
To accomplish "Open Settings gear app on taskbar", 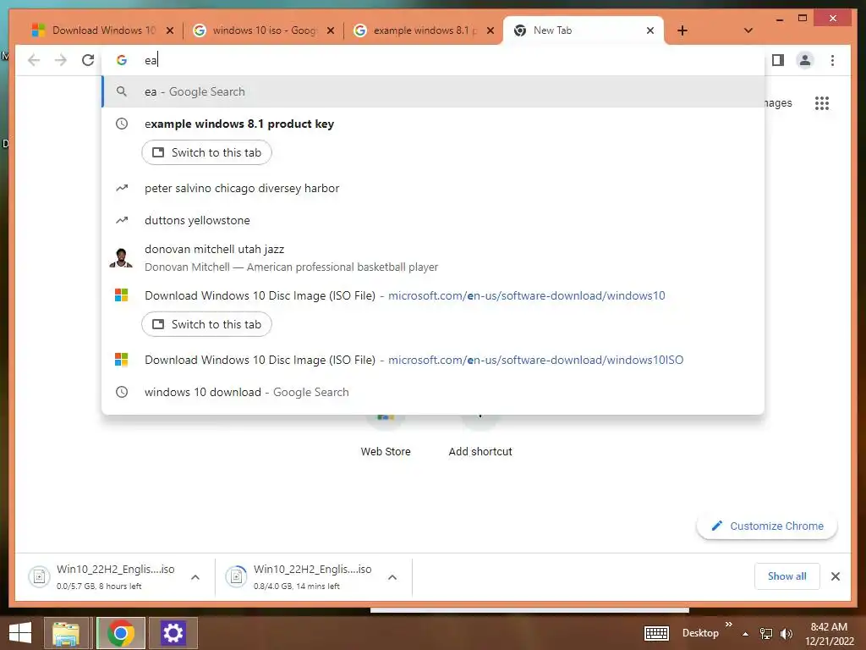I will pyautogui.click(x=173, y=633).
